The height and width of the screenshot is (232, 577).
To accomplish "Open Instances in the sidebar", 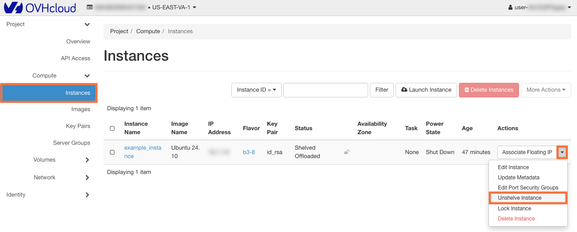I will [x=49, y=93].
